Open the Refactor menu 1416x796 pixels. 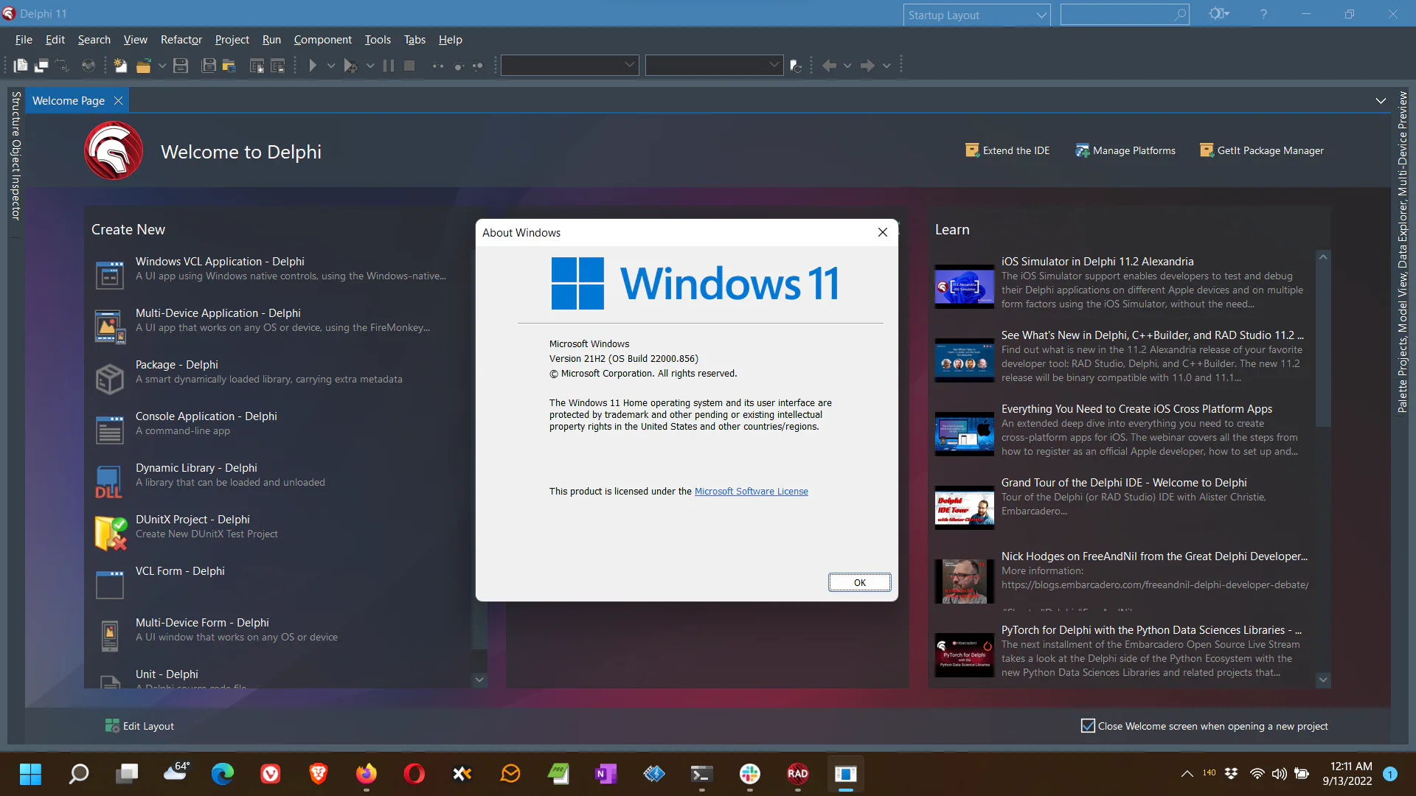pos(181,40)
